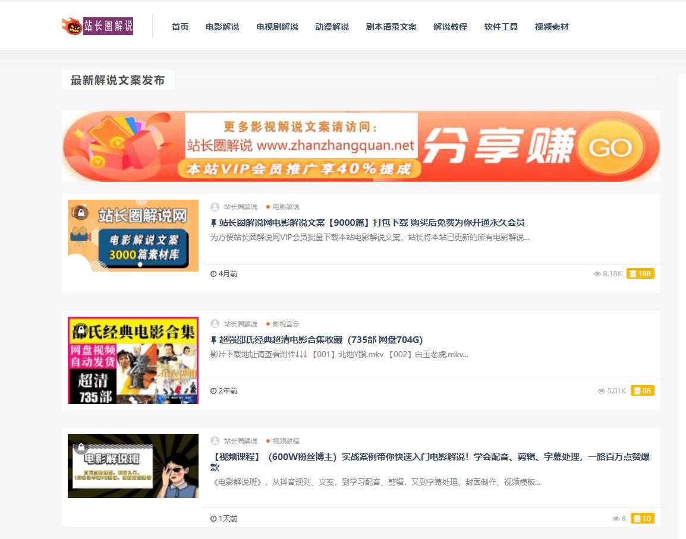
Task: Click clock icon beside 2年前
Action: click(x=213, y=390)
